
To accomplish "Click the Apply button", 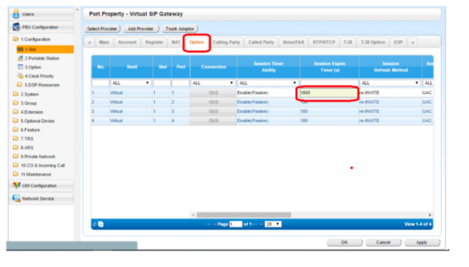I will pos(422,242).
